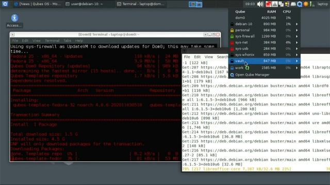Image resolution: width=330 pixels, height=185 pixels.
Task: Click the work blue padlock icon
Action: (x=232, y=68)
